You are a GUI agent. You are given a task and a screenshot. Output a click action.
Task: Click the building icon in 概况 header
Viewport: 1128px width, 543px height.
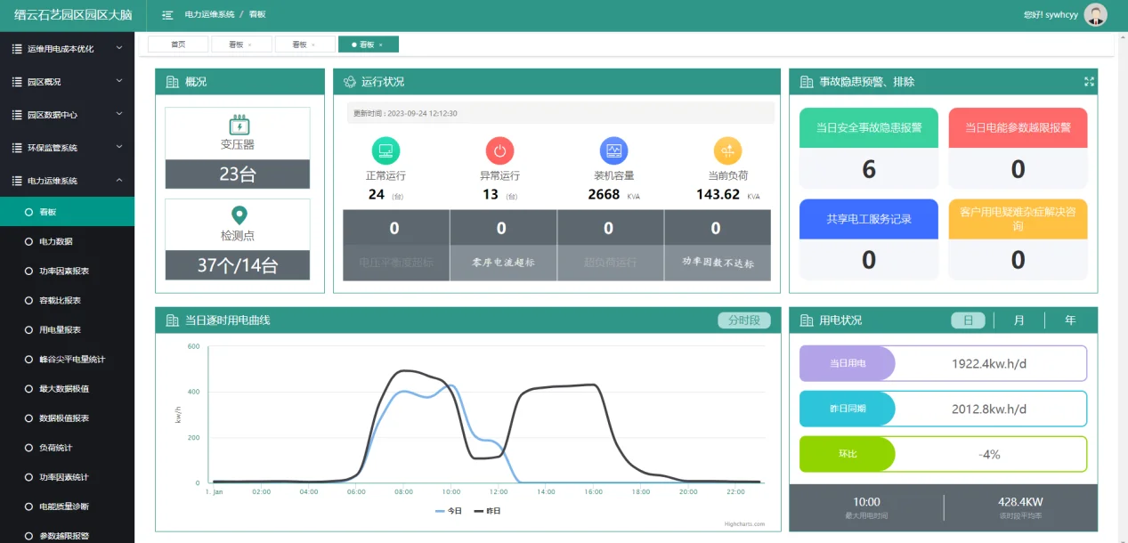click(173, 82)
